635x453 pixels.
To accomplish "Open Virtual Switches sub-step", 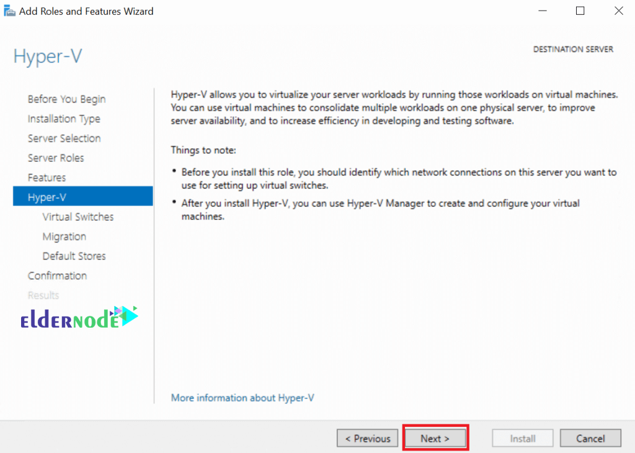I will coord(78,217).
